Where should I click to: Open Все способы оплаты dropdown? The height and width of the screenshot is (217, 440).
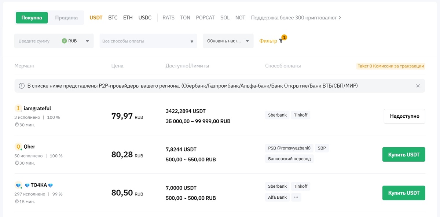click(x=148, y=41)
